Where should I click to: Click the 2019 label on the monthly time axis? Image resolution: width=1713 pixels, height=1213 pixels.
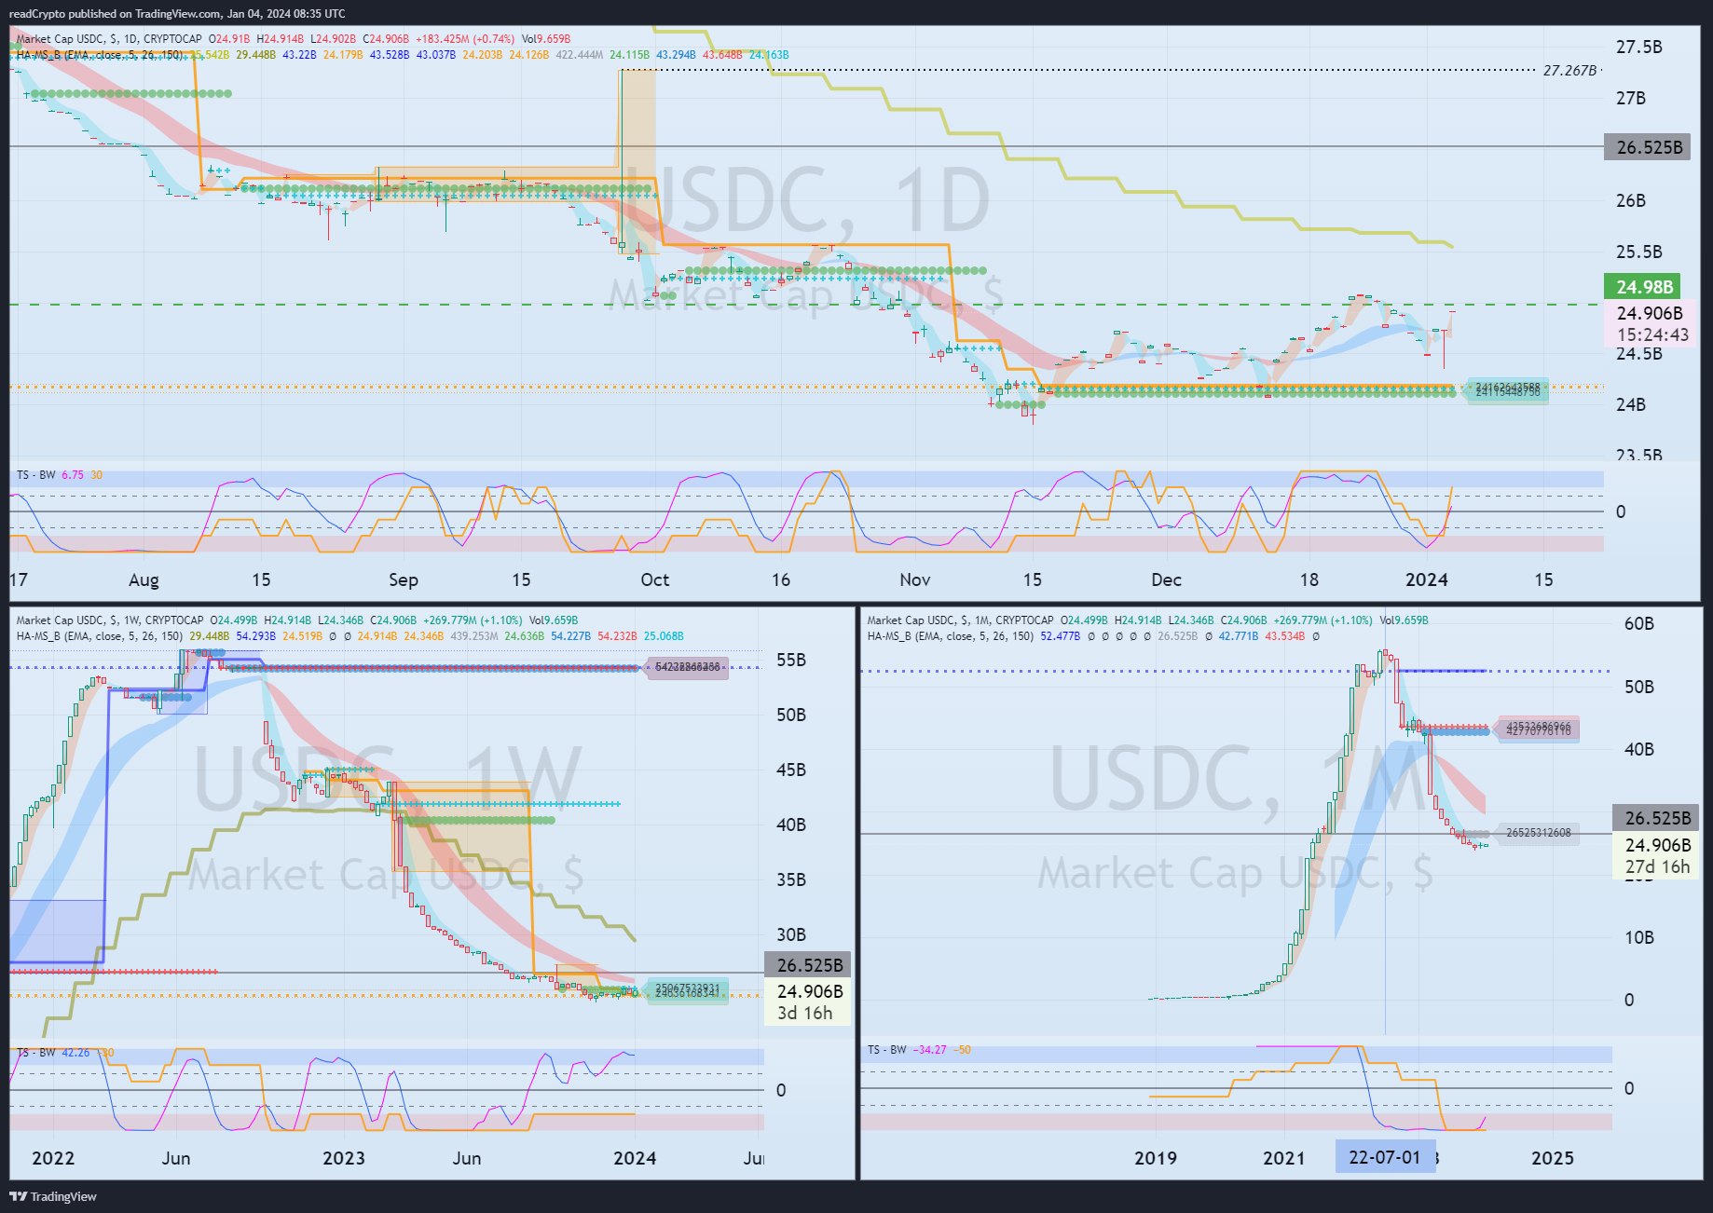tap(1155, 1158)
